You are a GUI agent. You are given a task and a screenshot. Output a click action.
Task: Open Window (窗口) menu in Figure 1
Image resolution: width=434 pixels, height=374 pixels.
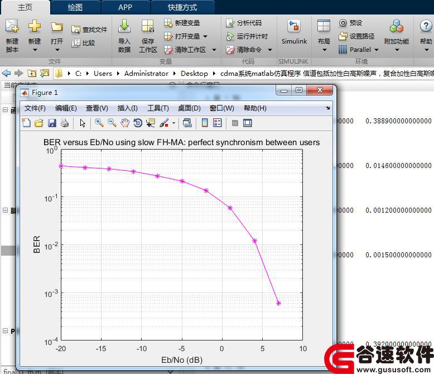click(221, 108)
